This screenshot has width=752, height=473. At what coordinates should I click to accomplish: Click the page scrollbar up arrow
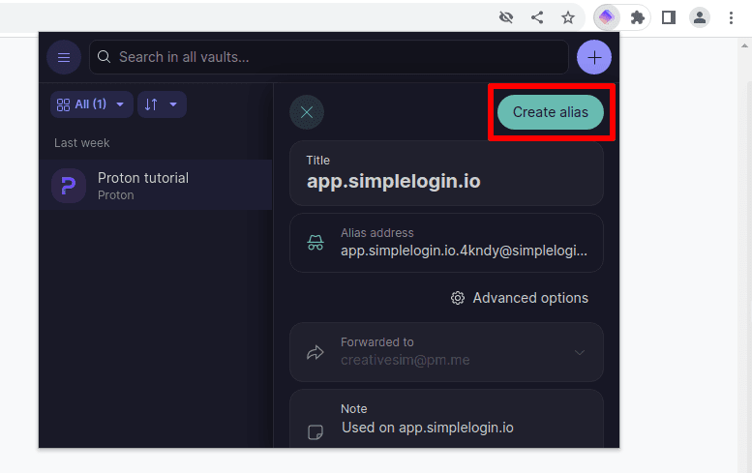744,46
